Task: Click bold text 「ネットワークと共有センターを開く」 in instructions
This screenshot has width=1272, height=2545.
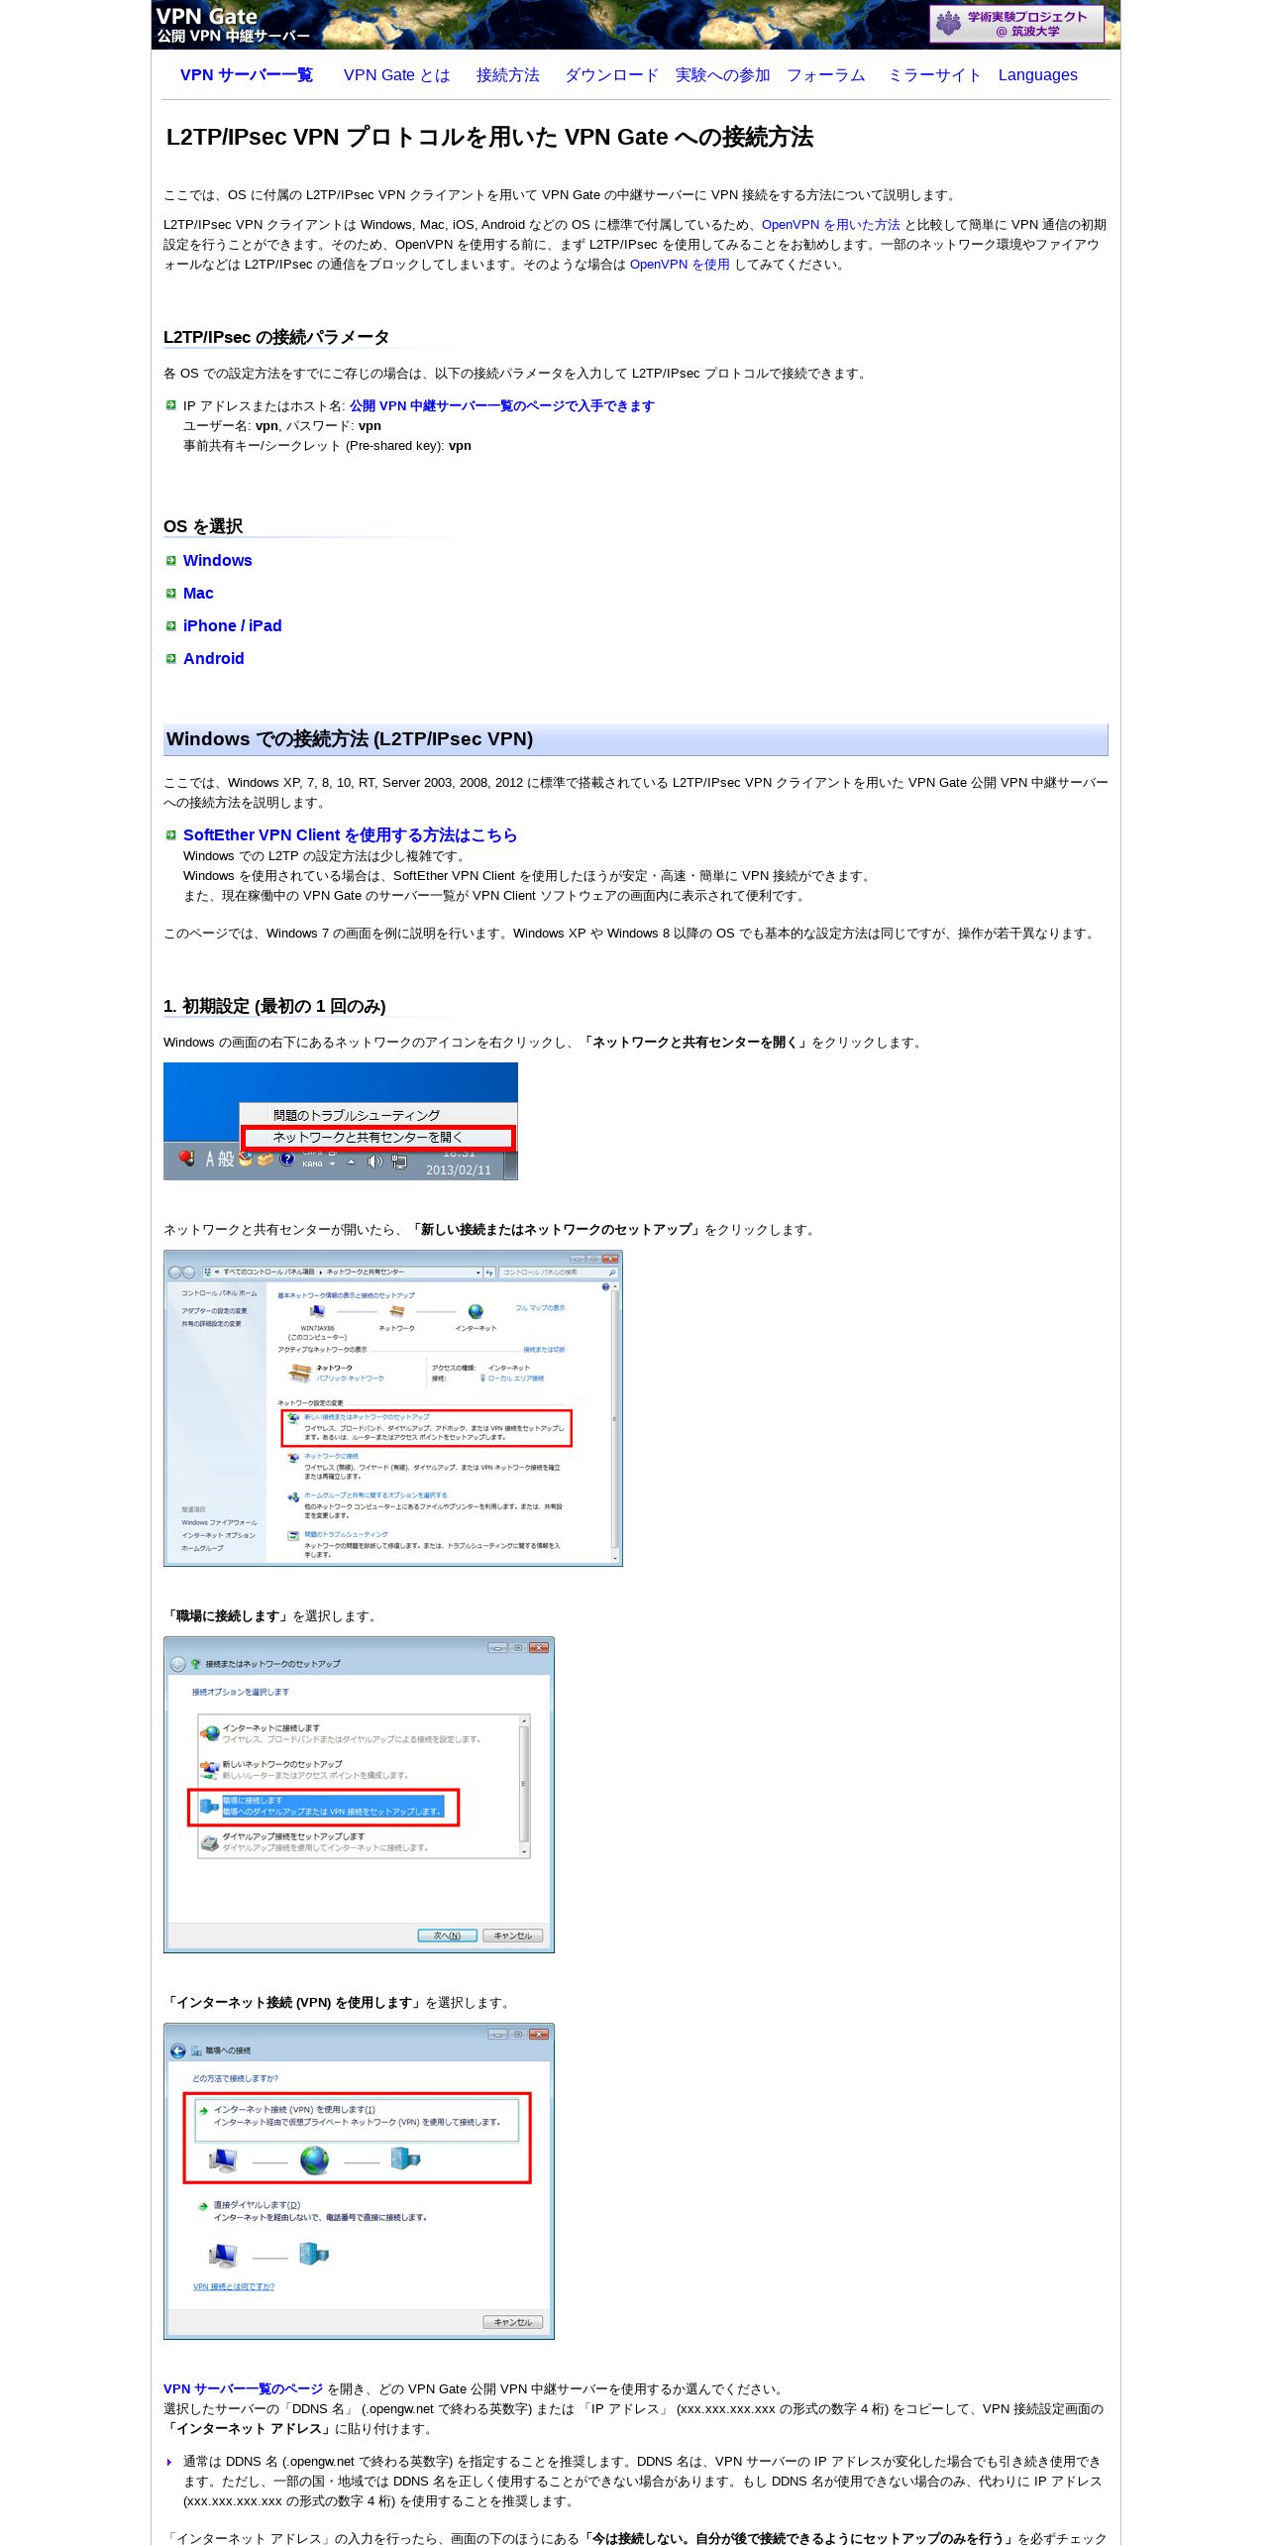Action: pos(695,1043)
